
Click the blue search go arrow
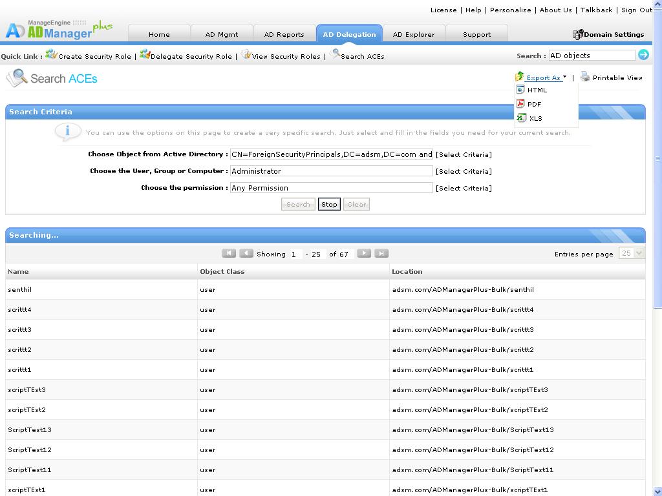tap(643, 55)
